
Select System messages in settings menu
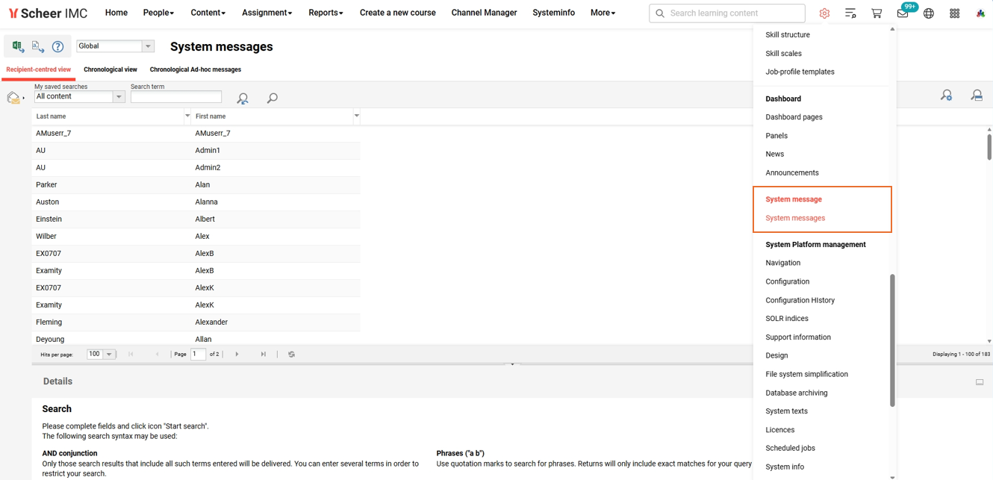point(795,218)
